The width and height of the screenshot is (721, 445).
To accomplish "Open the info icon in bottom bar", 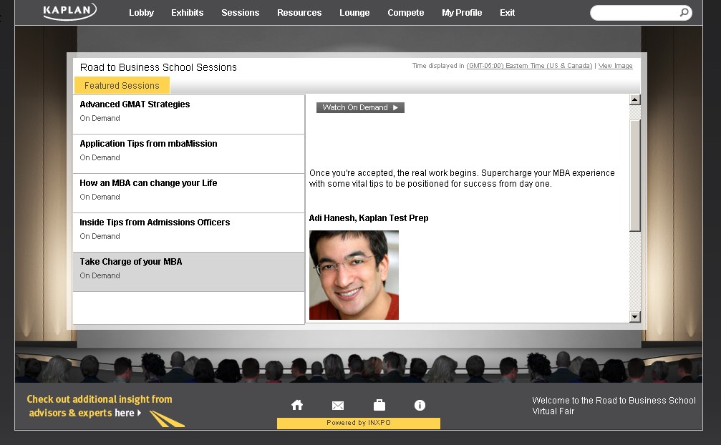I will coord(420,406).
